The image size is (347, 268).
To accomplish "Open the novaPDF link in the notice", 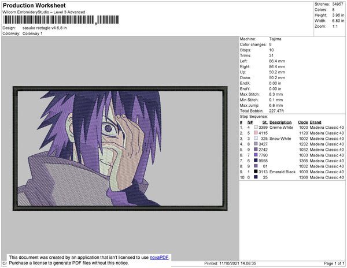I will (159, 258).
